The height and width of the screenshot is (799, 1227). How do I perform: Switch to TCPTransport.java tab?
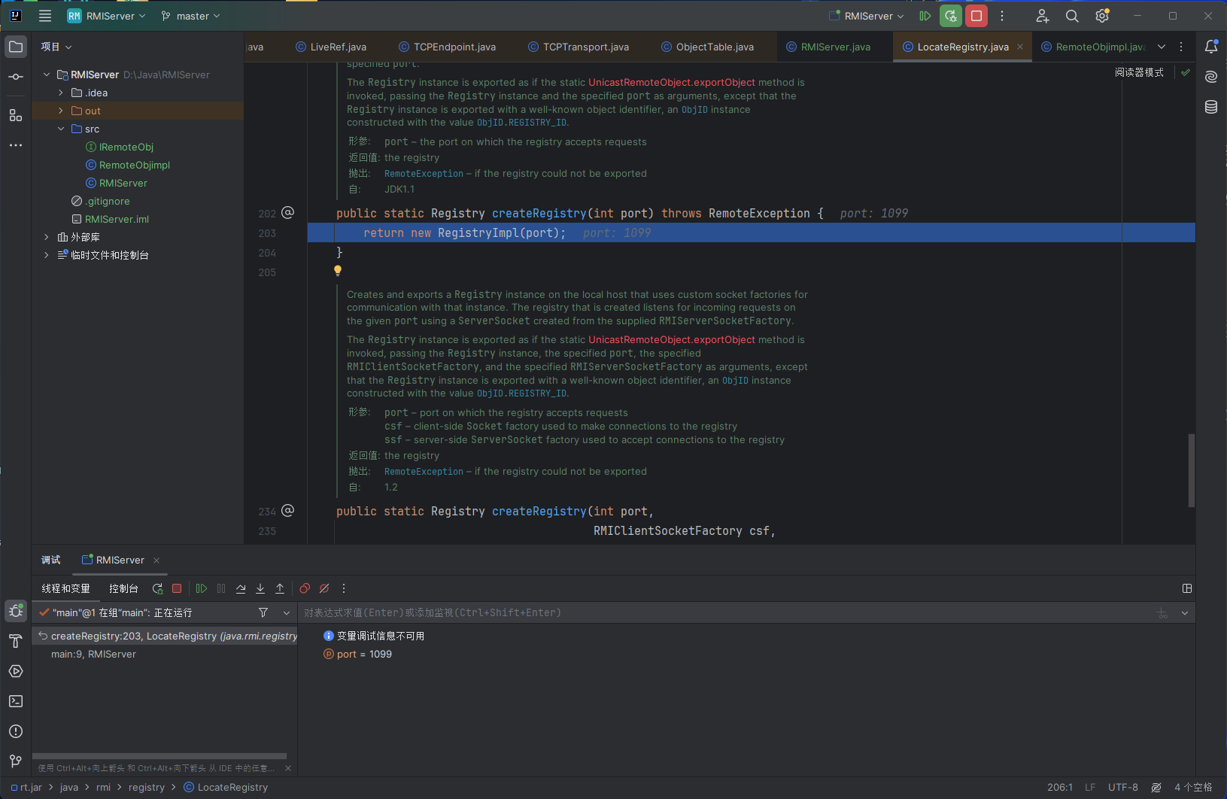point(579,47)
